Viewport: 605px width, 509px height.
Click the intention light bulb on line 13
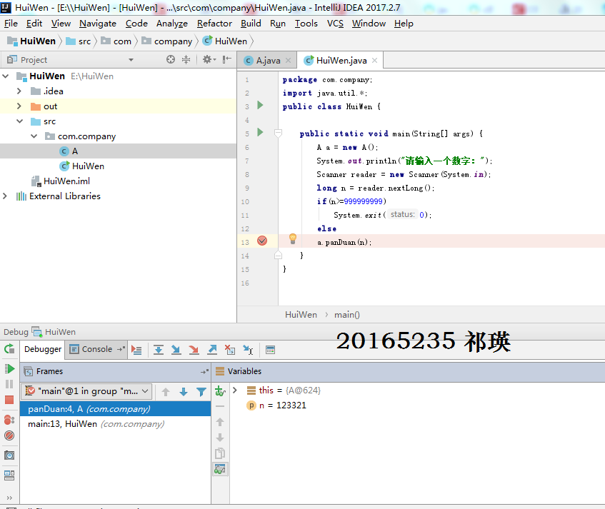point(293,238)
